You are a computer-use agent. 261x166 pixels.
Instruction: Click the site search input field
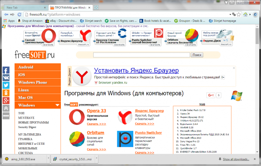pos(142,55)
